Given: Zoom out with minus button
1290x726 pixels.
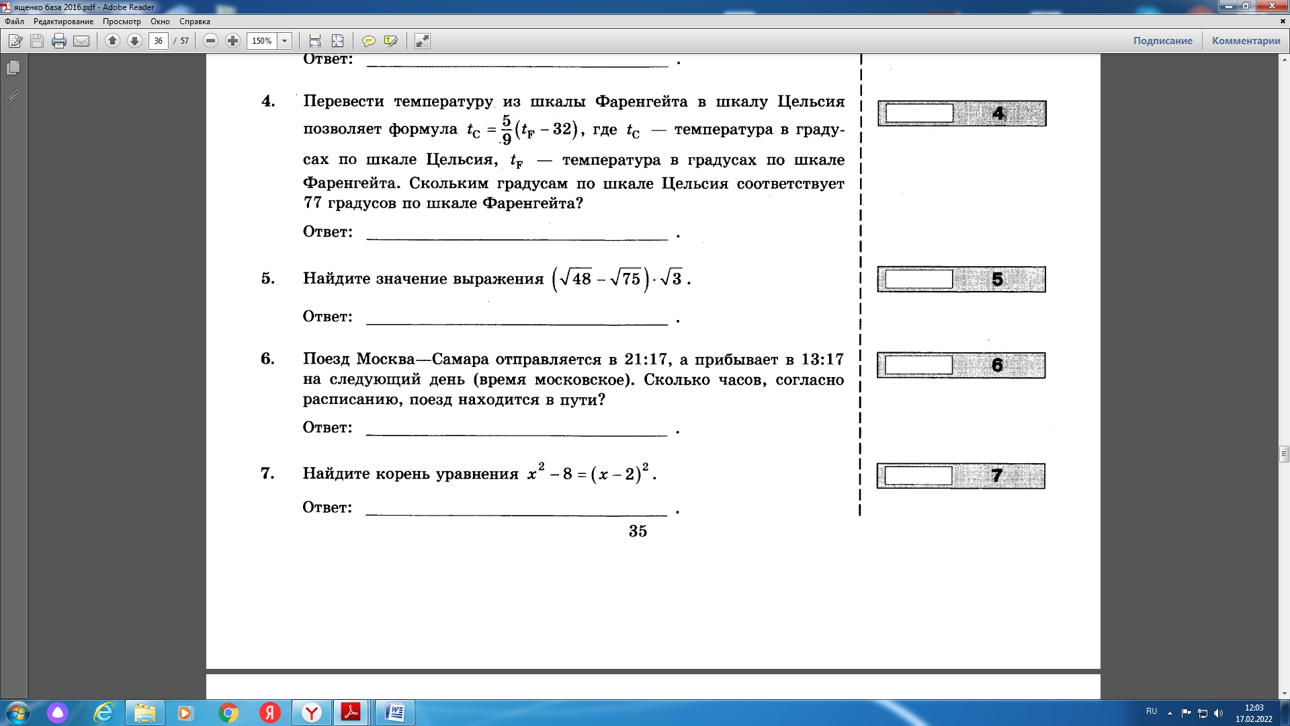Looking at the screenshot, I should click(x=210, y=41).
